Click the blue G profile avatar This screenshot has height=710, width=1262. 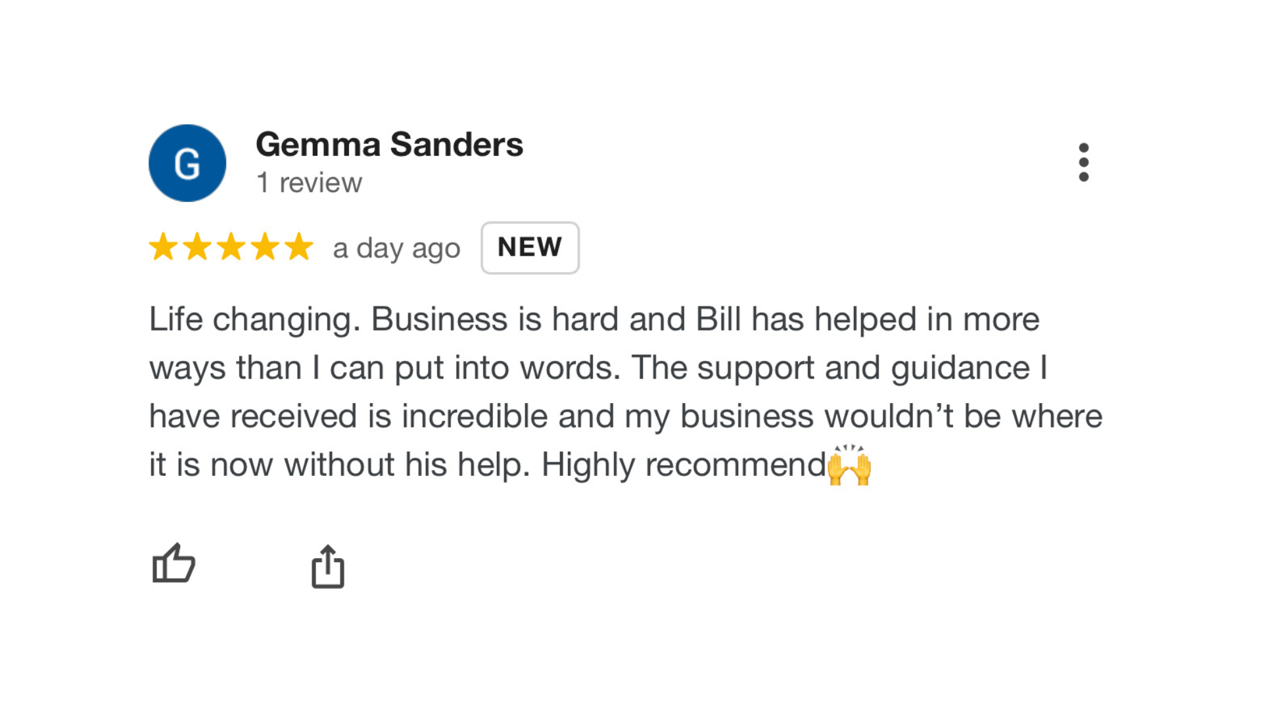click(x=187, y=163)
